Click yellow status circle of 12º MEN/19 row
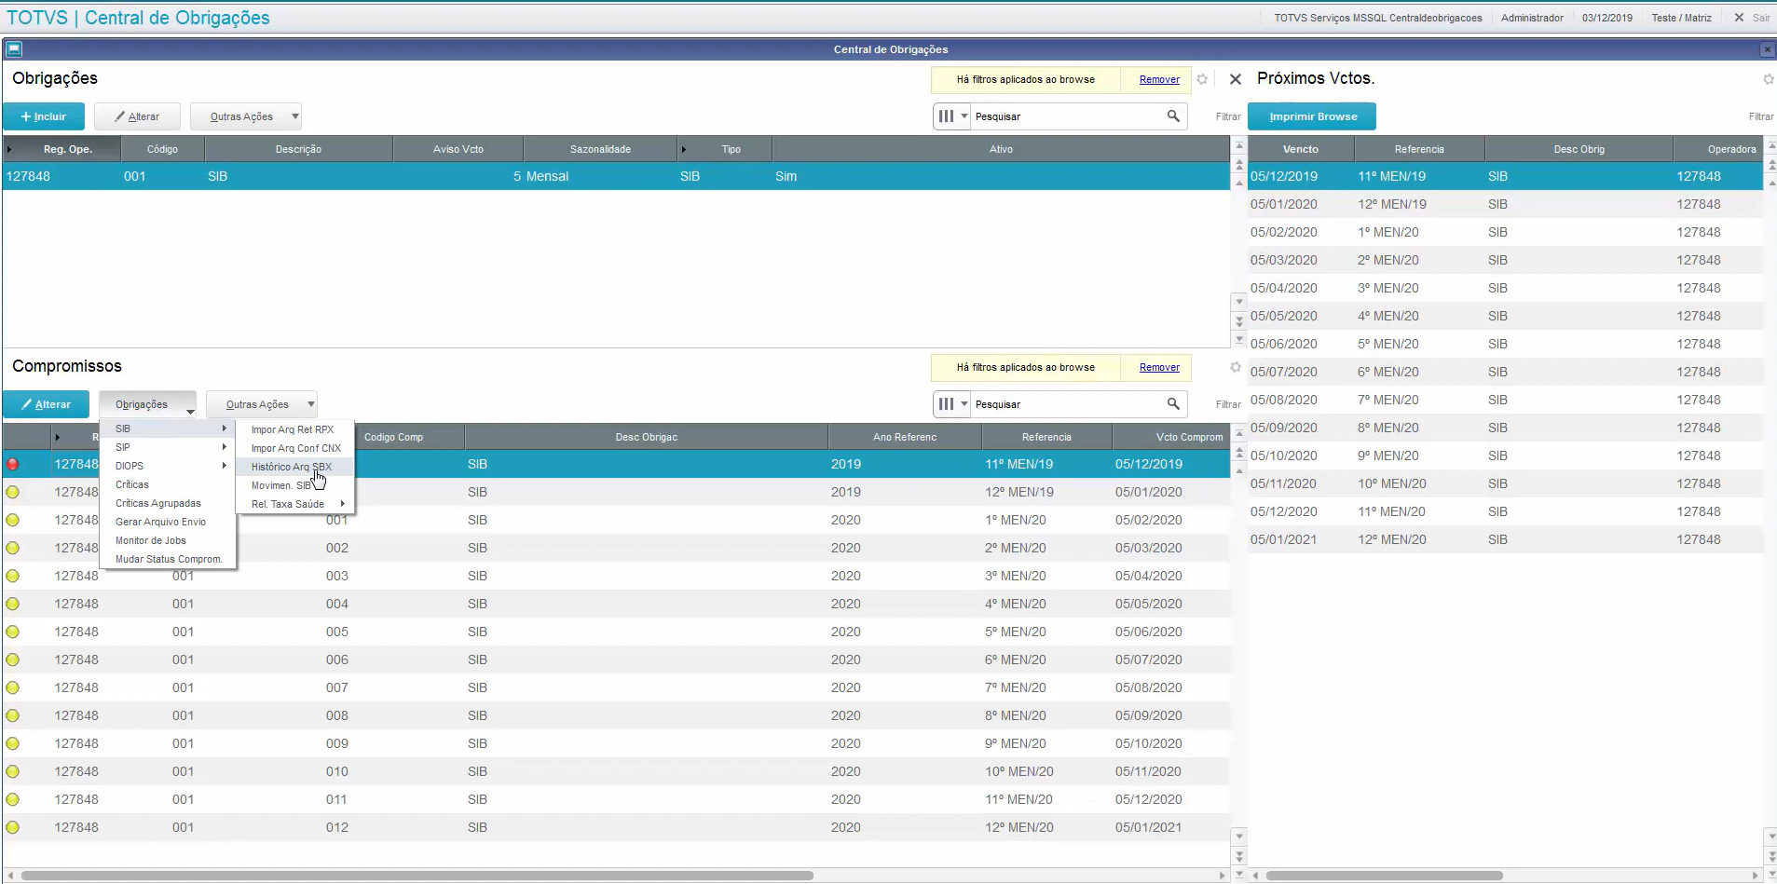 pyautogui.click(x=12, y=492)
